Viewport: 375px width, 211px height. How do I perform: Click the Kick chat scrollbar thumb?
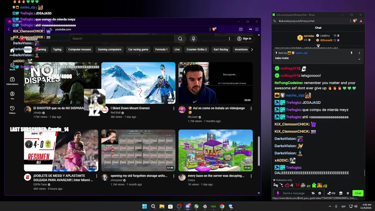pos(364,173)
